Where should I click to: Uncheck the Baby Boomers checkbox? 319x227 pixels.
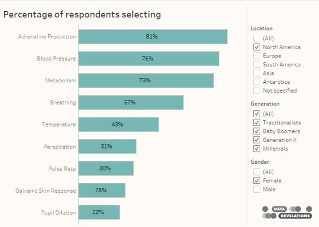click(x=256, y=131)
